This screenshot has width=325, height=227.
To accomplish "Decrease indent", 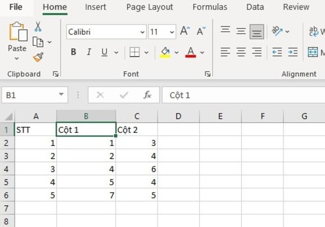I will 277,52.
